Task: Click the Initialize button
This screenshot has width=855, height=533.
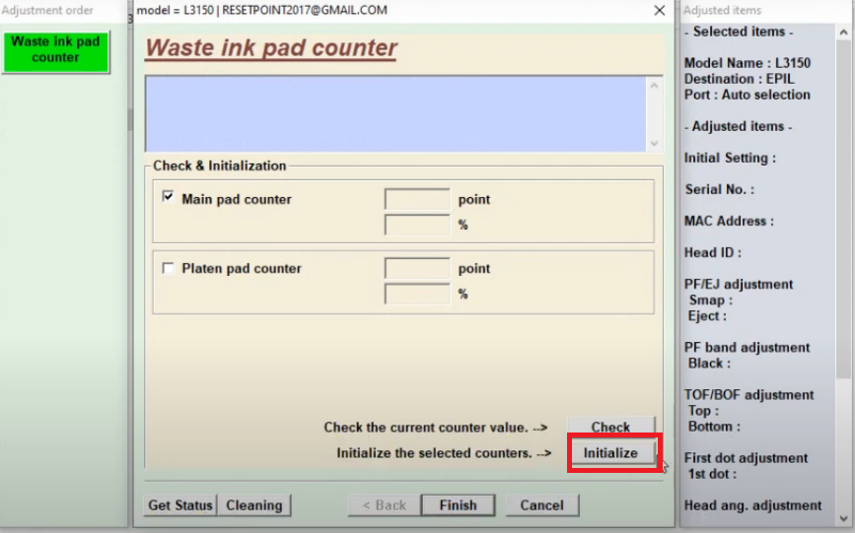Action: (x=610, y=453)
